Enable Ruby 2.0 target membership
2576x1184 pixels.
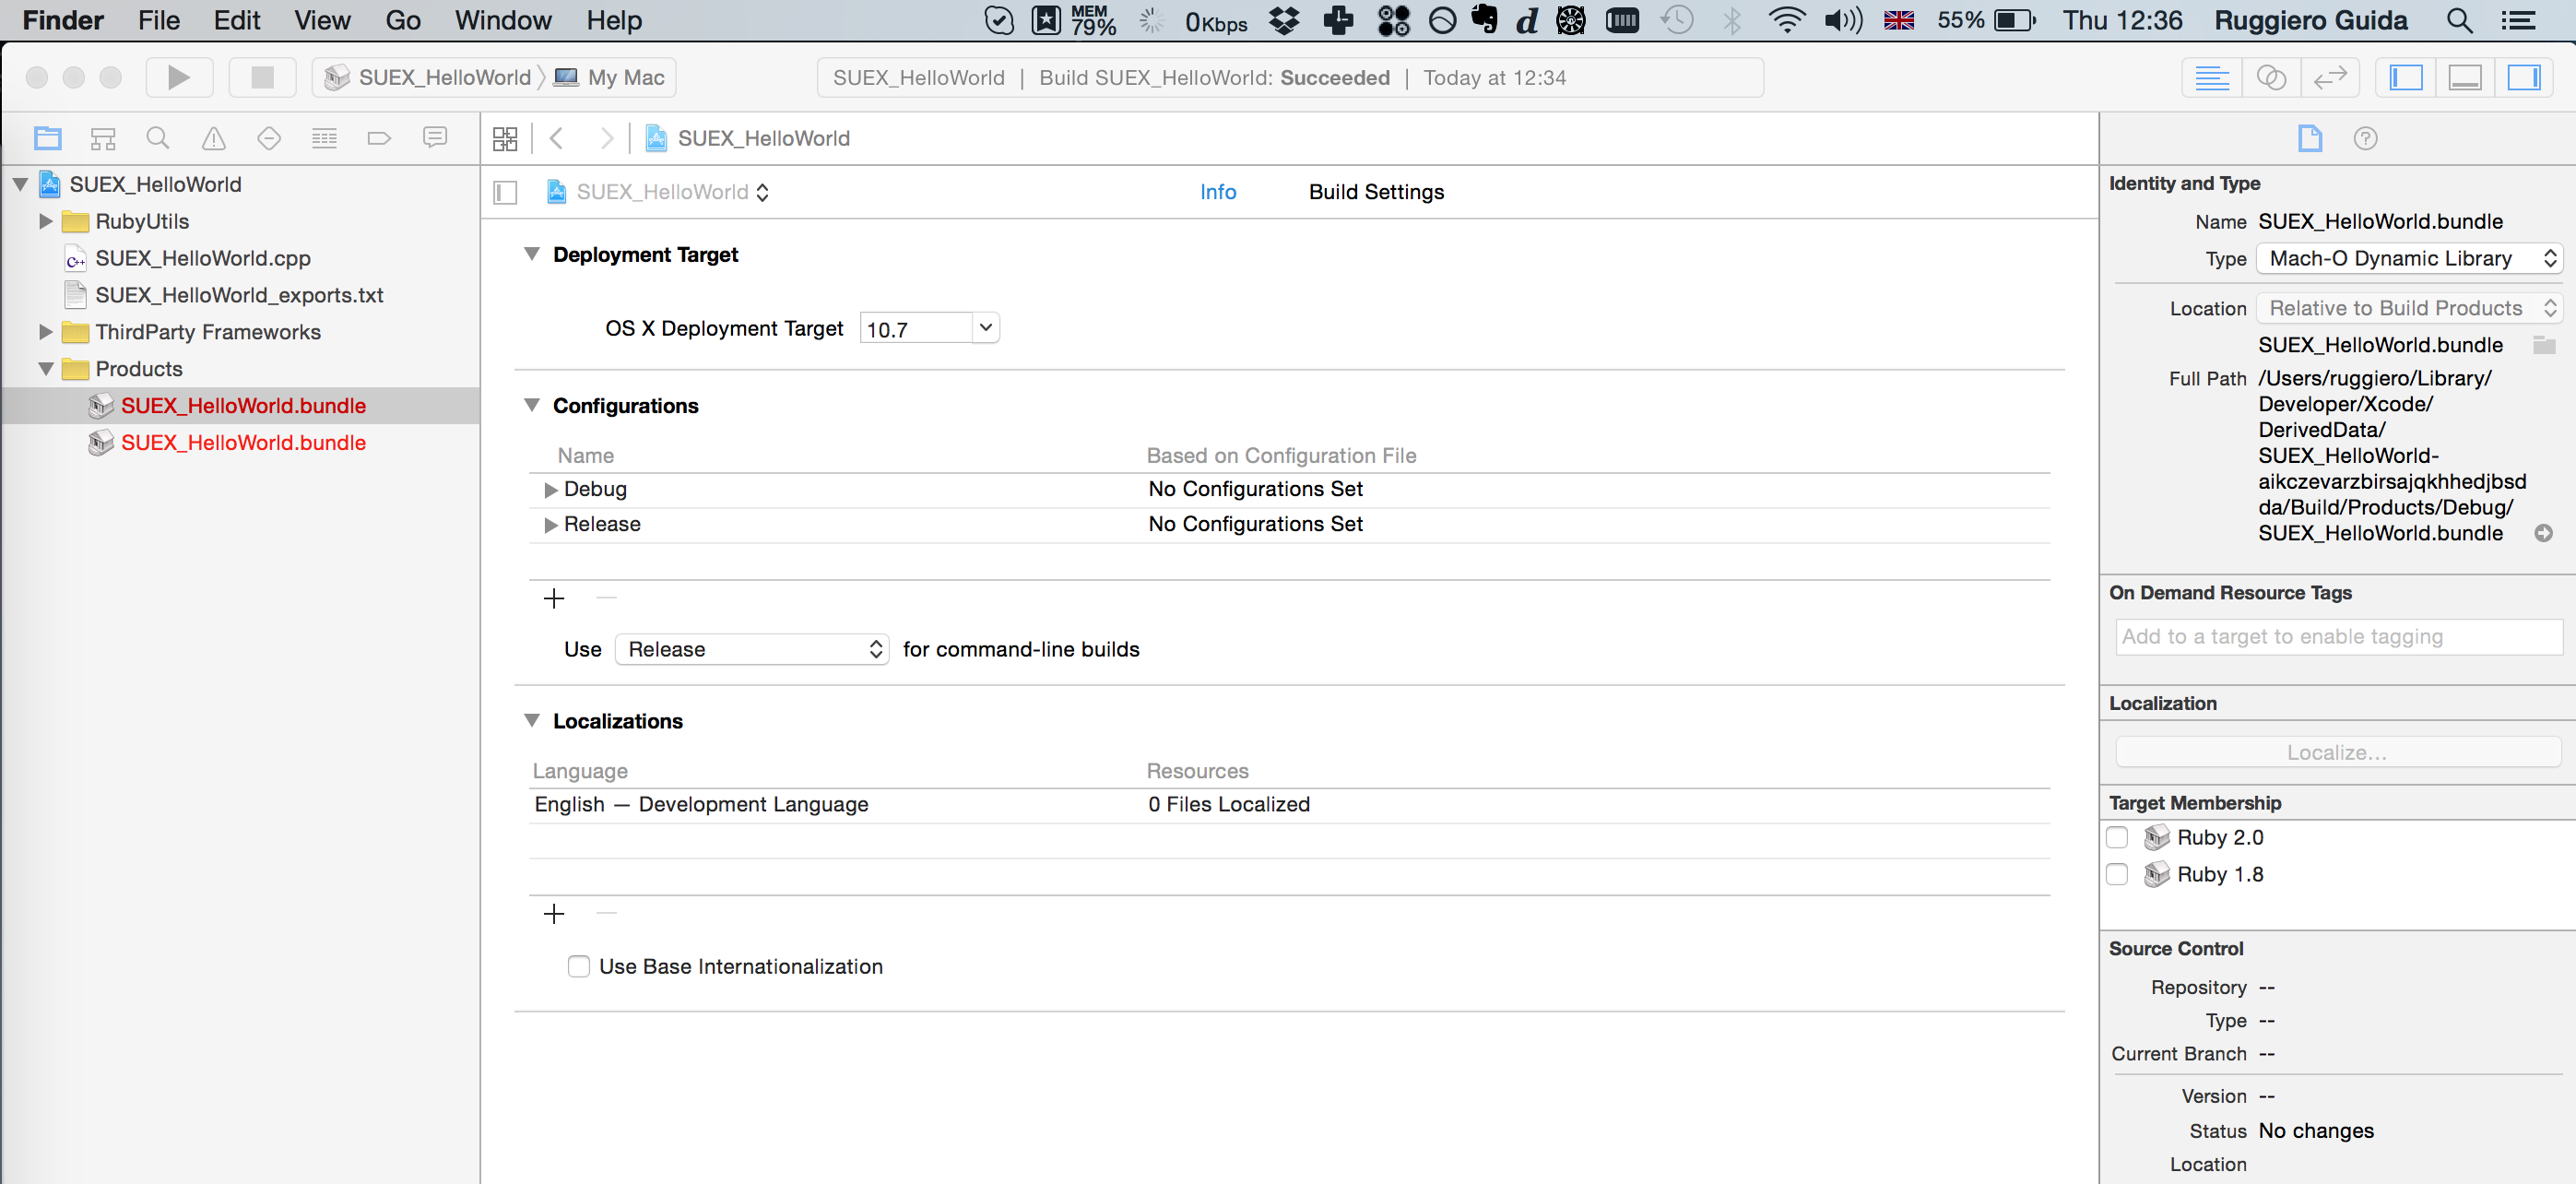pyautogui.click(x=2117, y=837)
